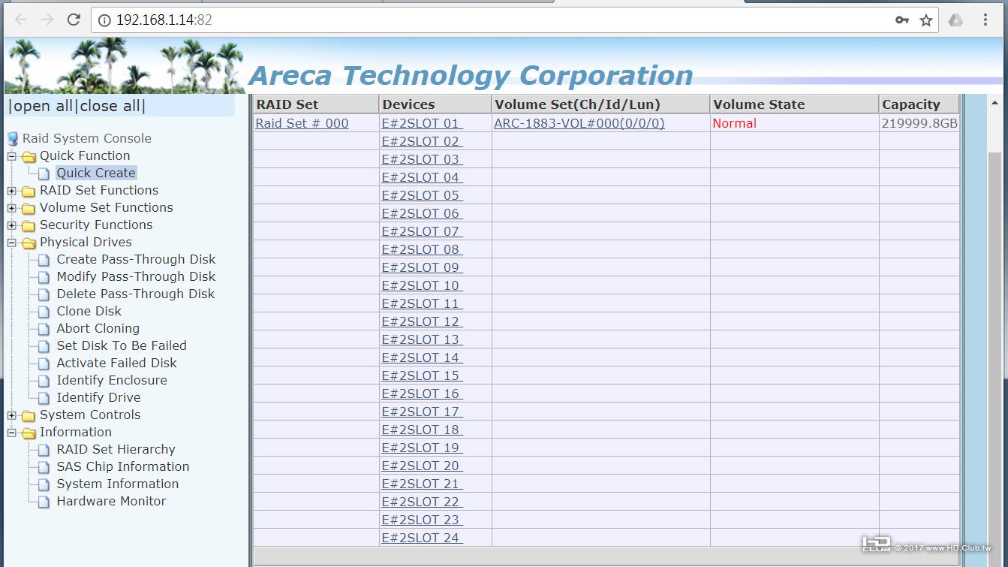1008x567 pixels.
Task: Select Set Disk To Be Failed
Action: click(122, 345)
